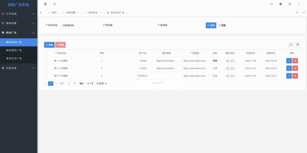Screen dimensions: 307x153
Task: Check the 第一个大横幅 row checkbox
Action: click(x=46, y=61)
